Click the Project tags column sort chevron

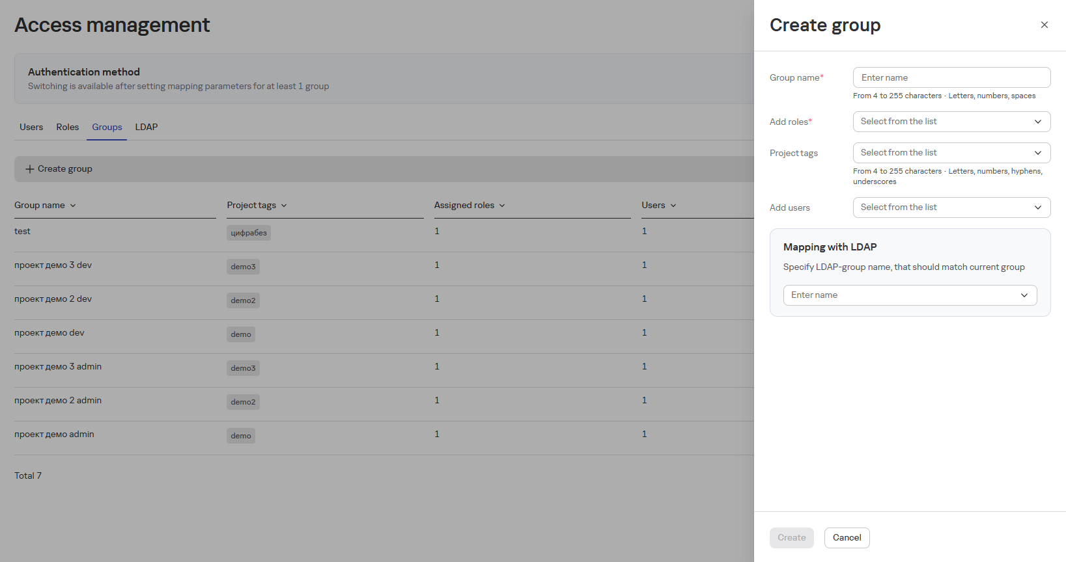point(284,206)
